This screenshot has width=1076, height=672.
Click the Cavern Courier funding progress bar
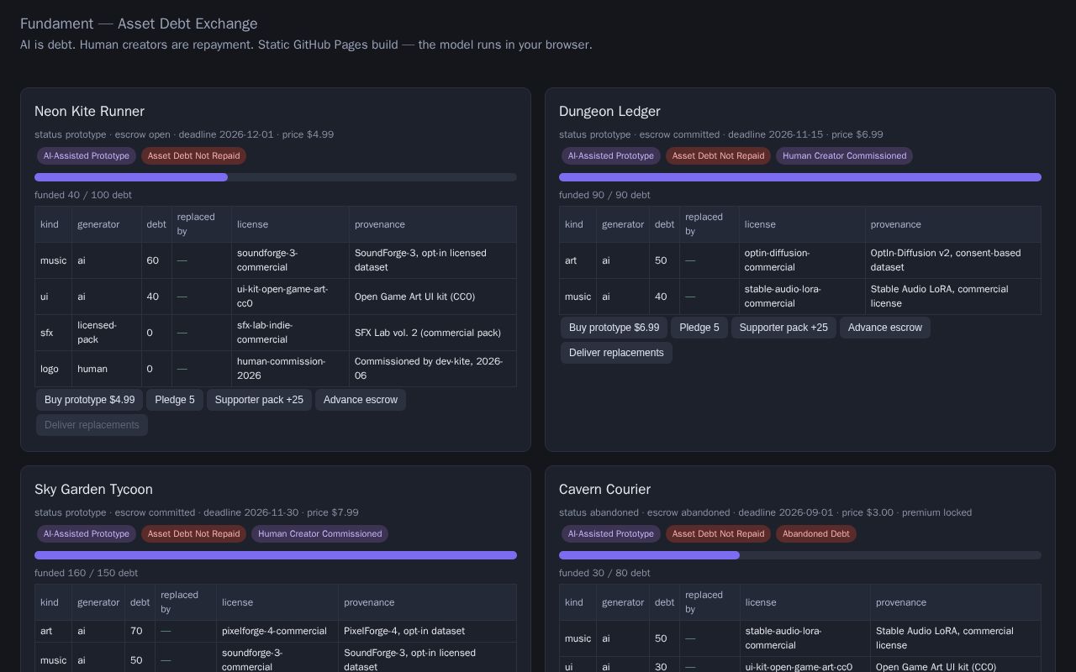point(800,555)
